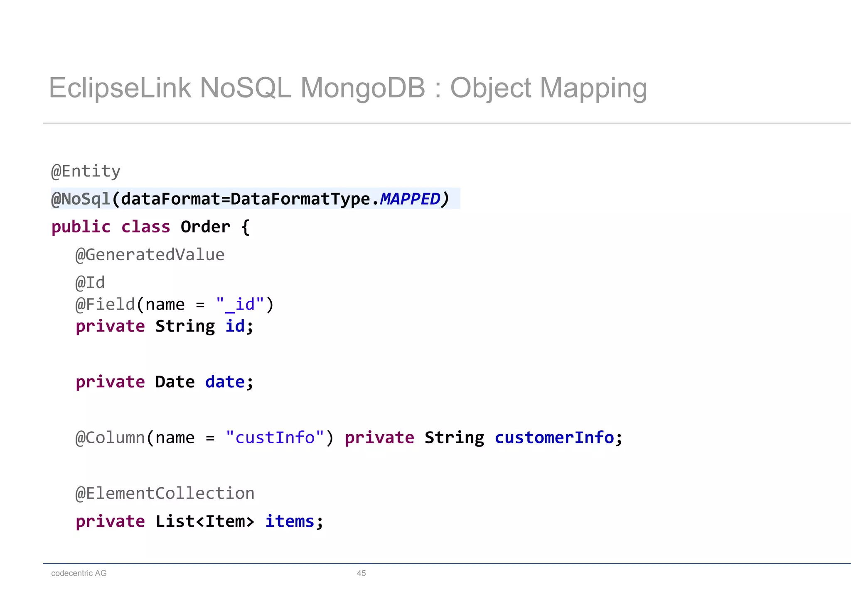The image size is (851, 601).
Task: Click the '@ElementCollection' annotation
Action: [x=165, y=494]
